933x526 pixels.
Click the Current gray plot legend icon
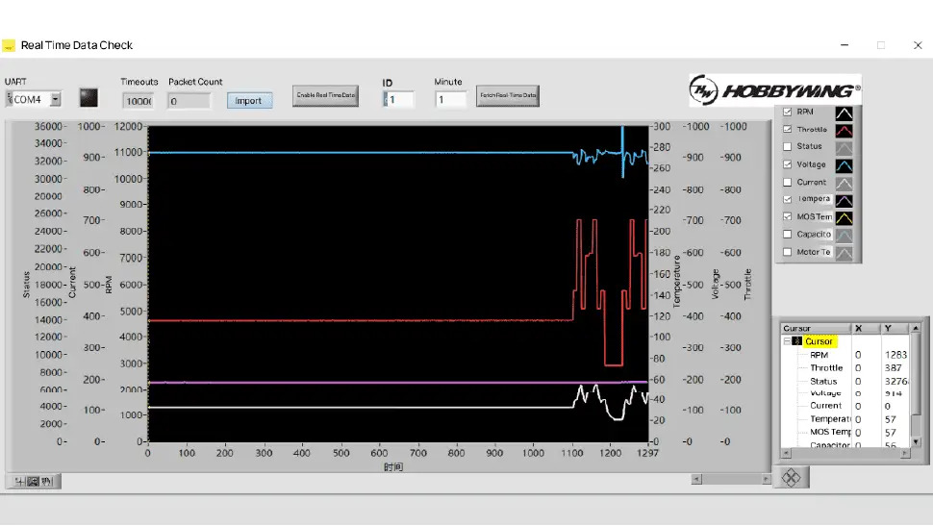[x=844, y=184]
